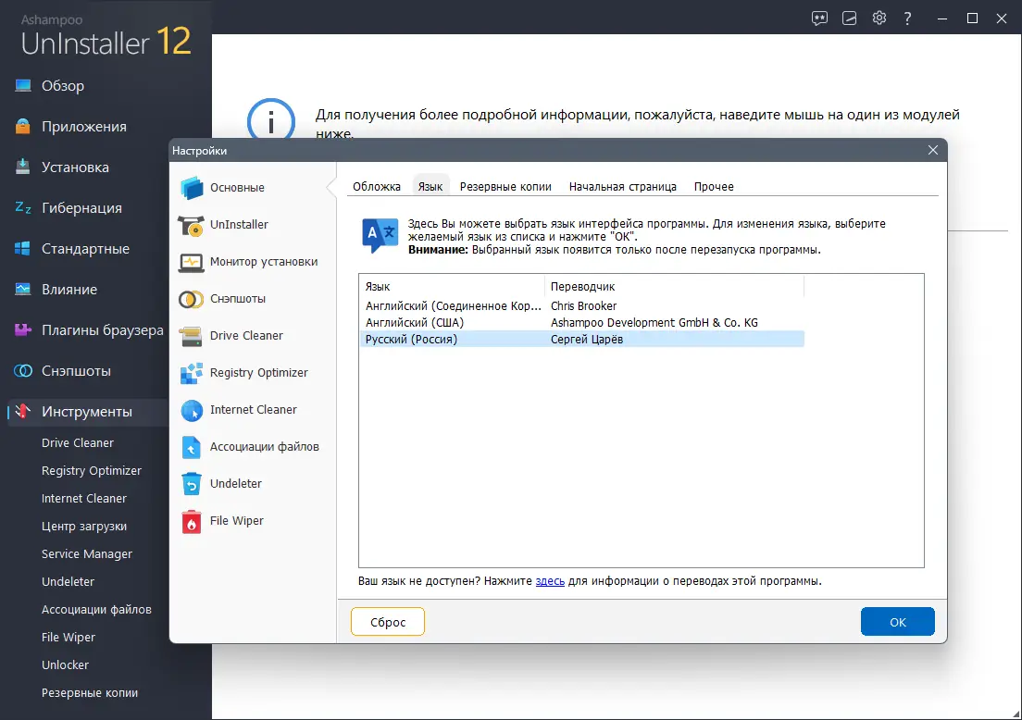Switch to the Обложка tab
1022x720 pixels.
[x=376, y=186]
